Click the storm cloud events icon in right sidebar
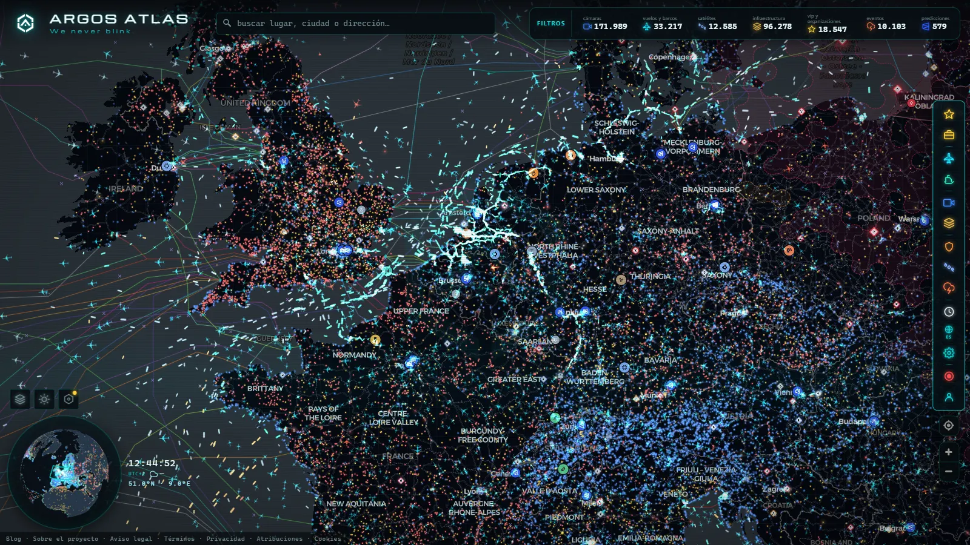Viewport: 970px width, 545px height. tap(949, 288)
